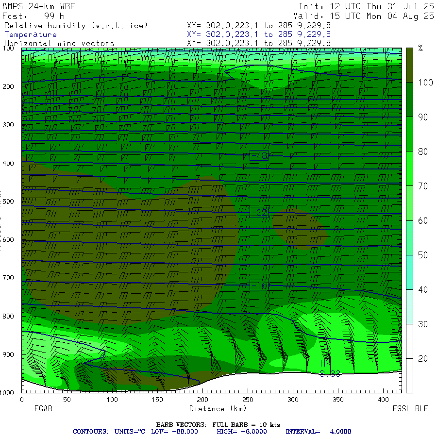Click the 60–70 light green colorbar segment
Screen dimensions: 437x437
(x=409, y=203)
